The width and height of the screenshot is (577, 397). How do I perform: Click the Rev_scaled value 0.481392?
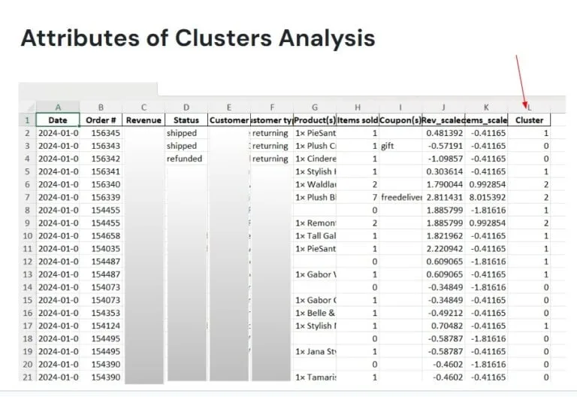[443, 133]
